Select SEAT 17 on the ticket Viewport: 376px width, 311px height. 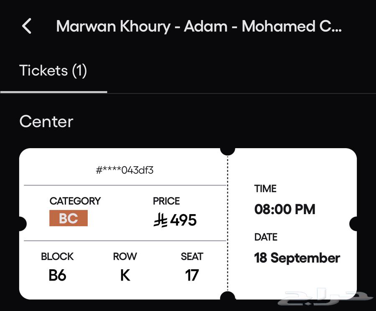(192, 276)
